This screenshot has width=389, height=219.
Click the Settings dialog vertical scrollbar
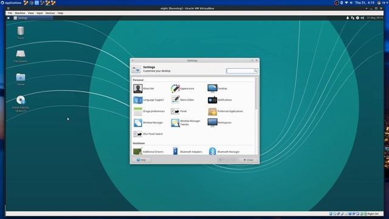pyautogui.click(x=256, y=93)
